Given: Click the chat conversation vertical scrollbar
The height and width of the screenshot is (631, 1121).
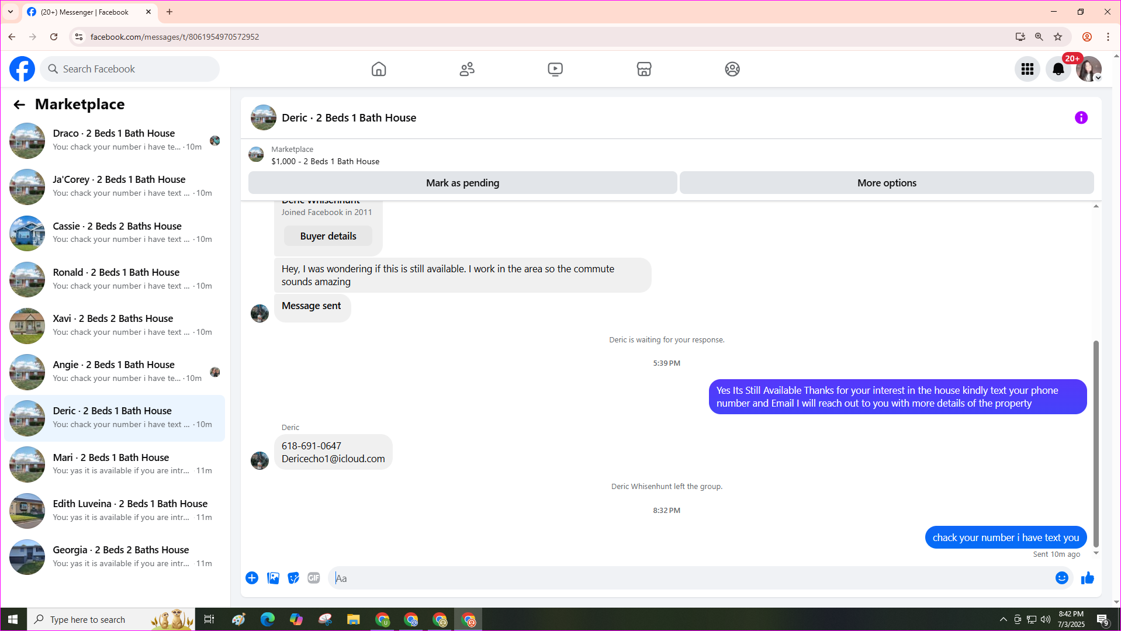Looking at the screenshot, I should pyautogui.click(x=1096, y=444).
